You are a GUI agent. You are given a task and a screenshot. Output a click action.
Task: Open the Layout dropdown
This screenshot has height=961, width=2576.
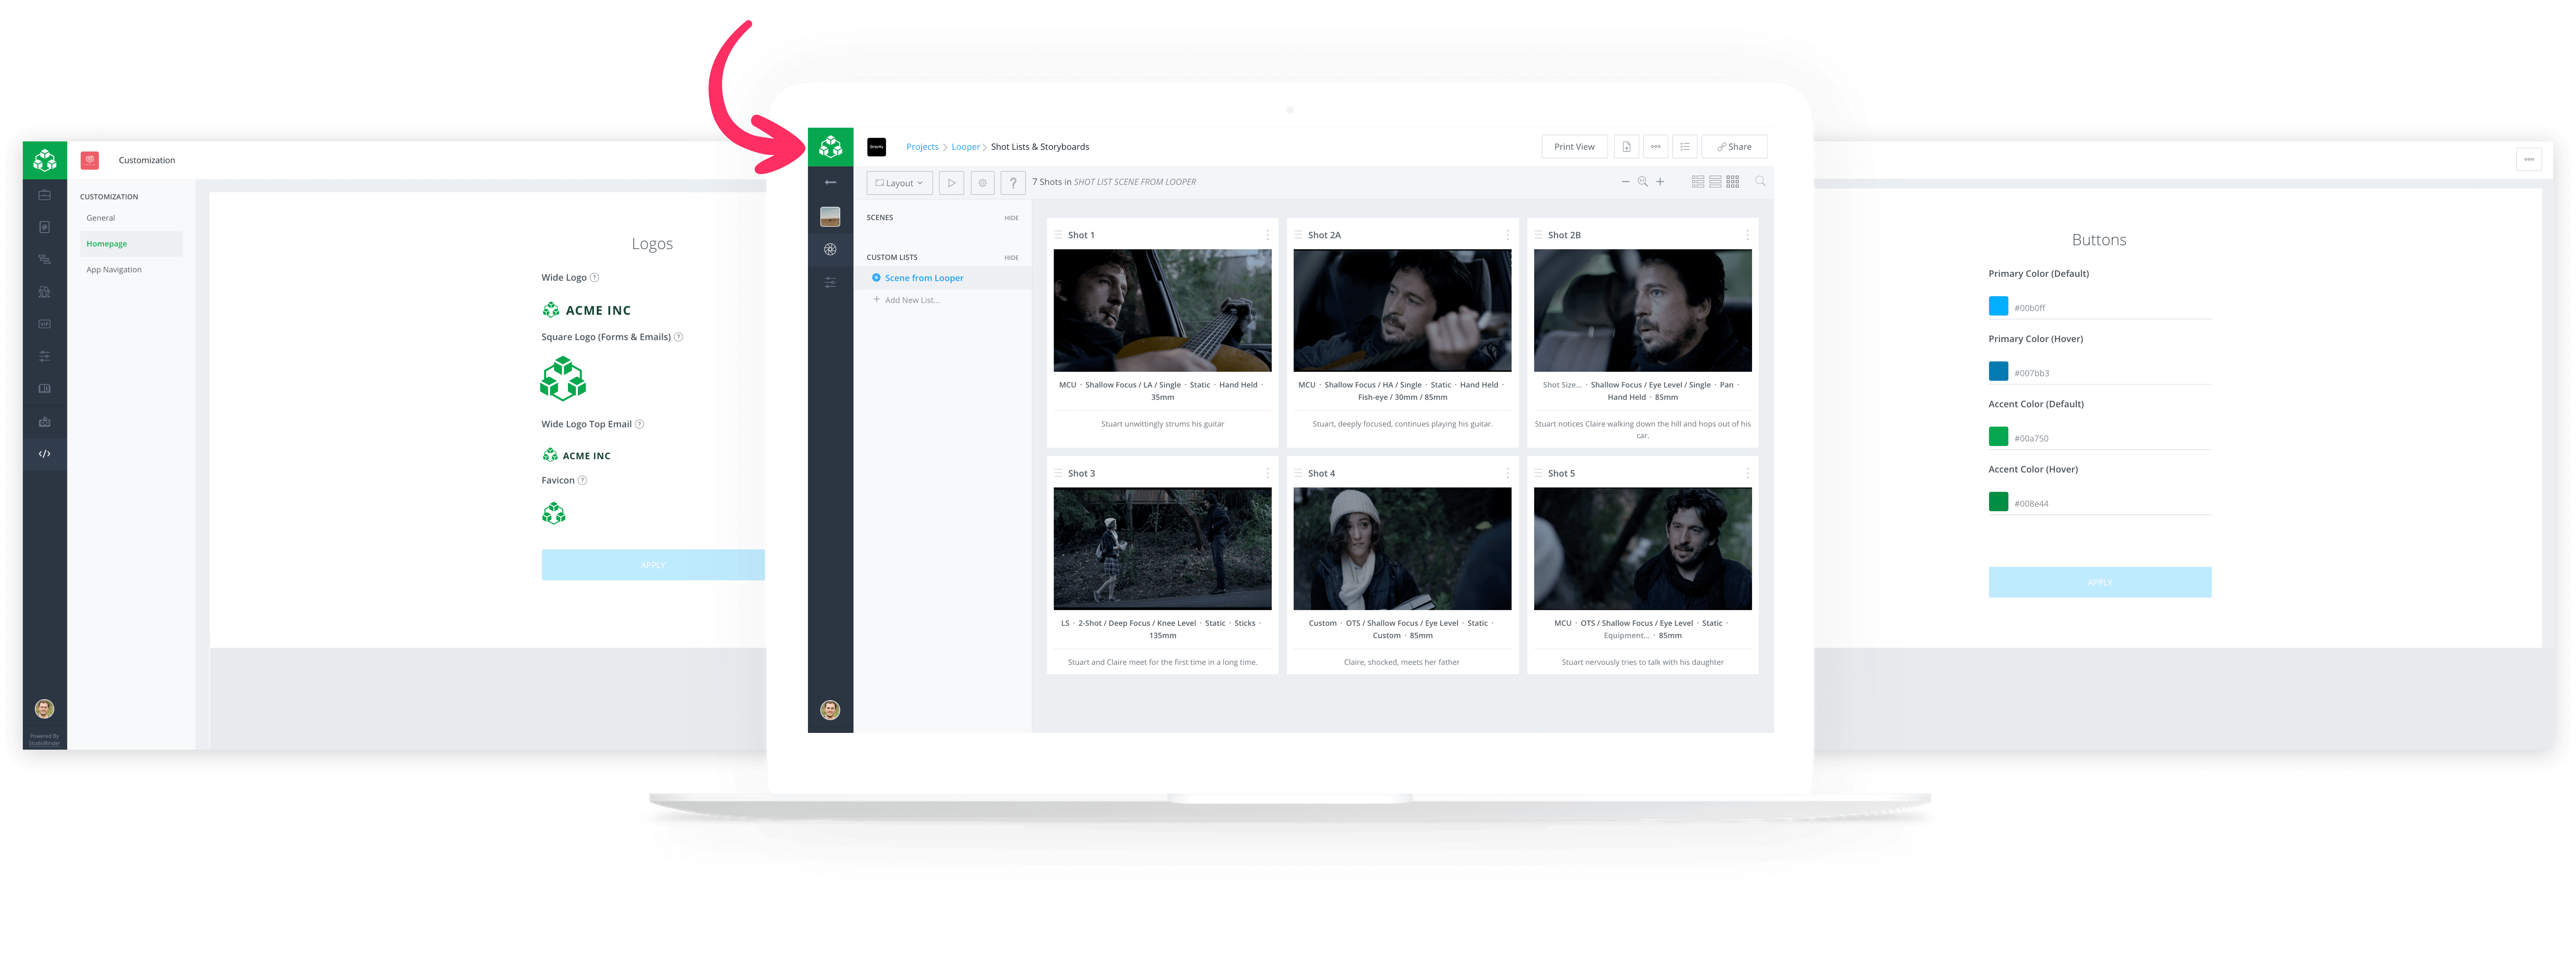pyautogui.click(x=900, y=183)
